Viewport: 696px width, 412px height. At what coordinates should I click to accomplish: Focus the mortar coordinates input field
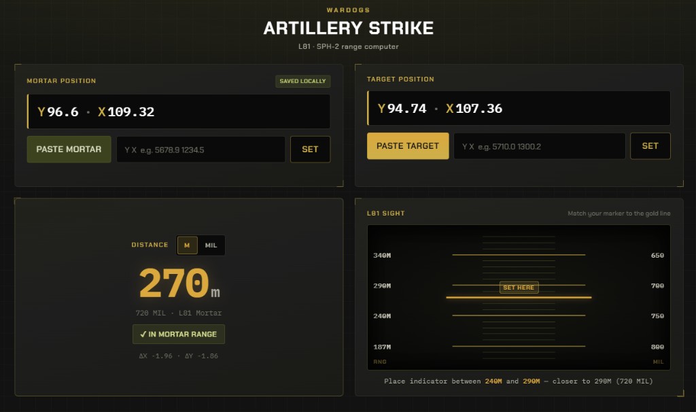click(201, 150)
